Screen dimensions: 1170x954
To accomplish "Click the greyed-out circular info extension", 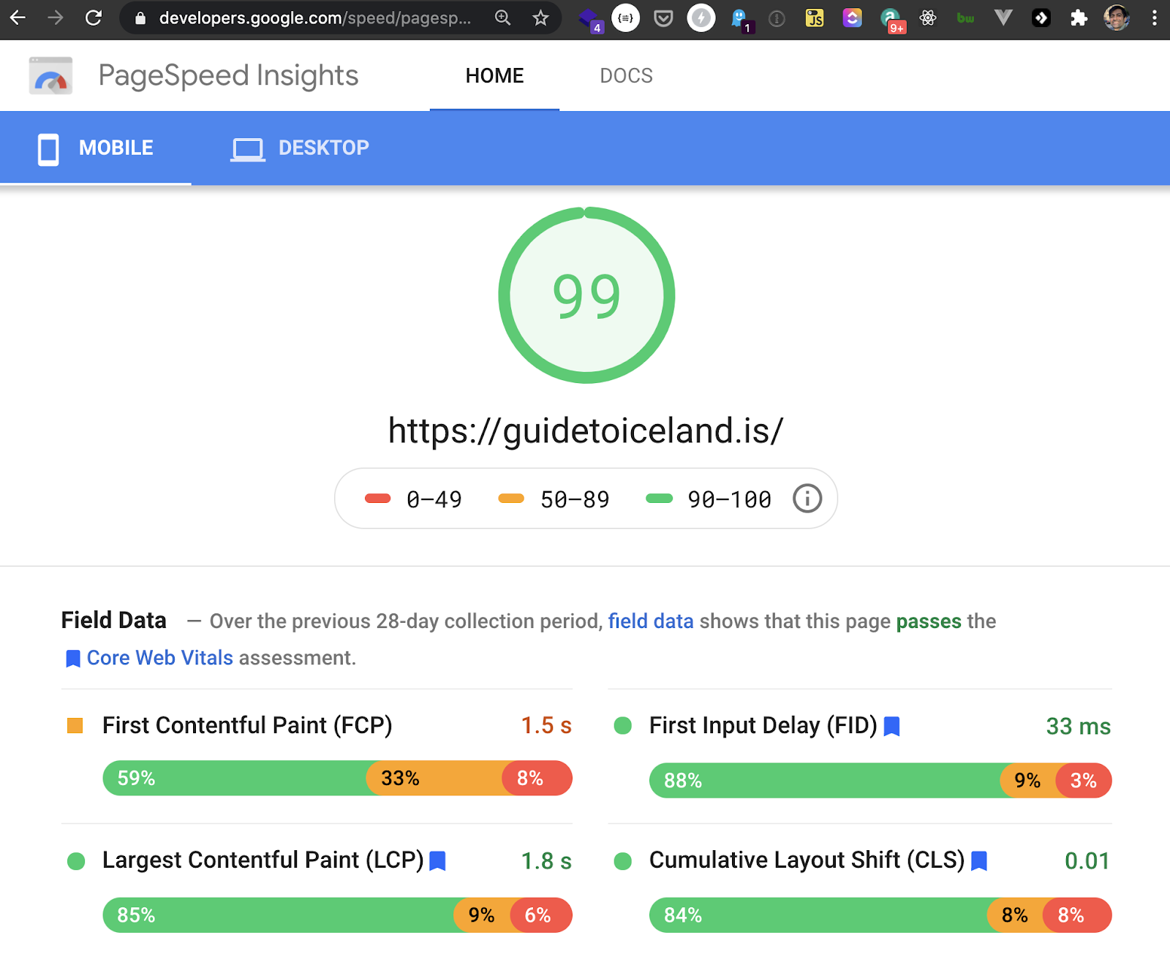I will click(777, 18).
